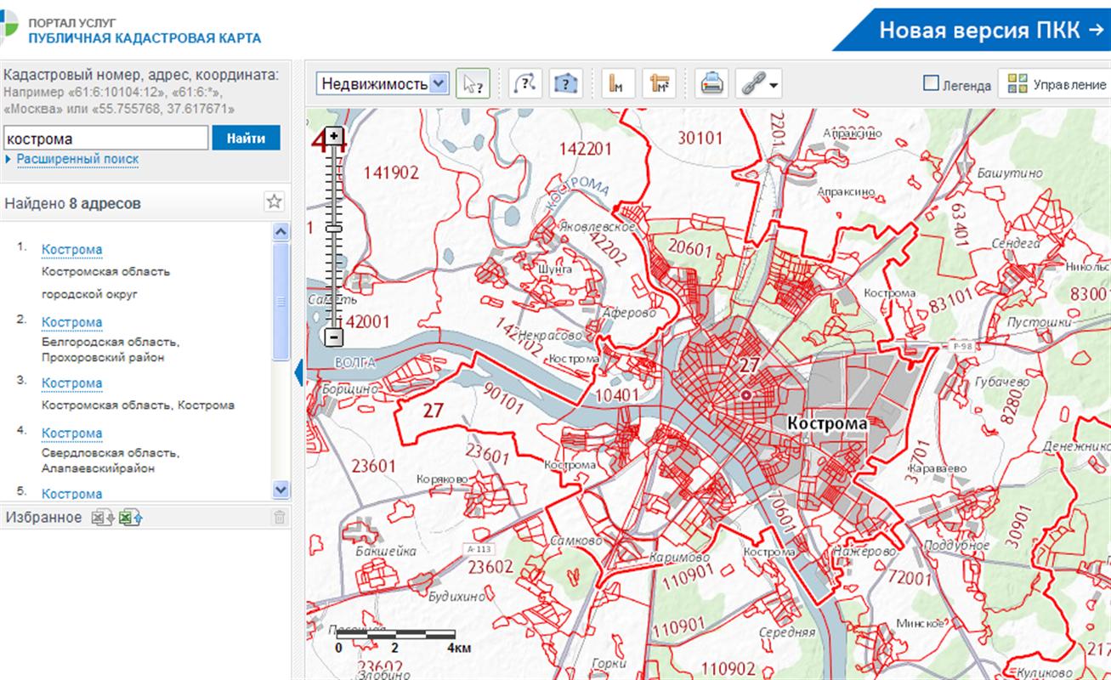Open result 4 Кострома, Свердловская область
This screenshot has width=1111, height=680.
click(x=72, y=433)
